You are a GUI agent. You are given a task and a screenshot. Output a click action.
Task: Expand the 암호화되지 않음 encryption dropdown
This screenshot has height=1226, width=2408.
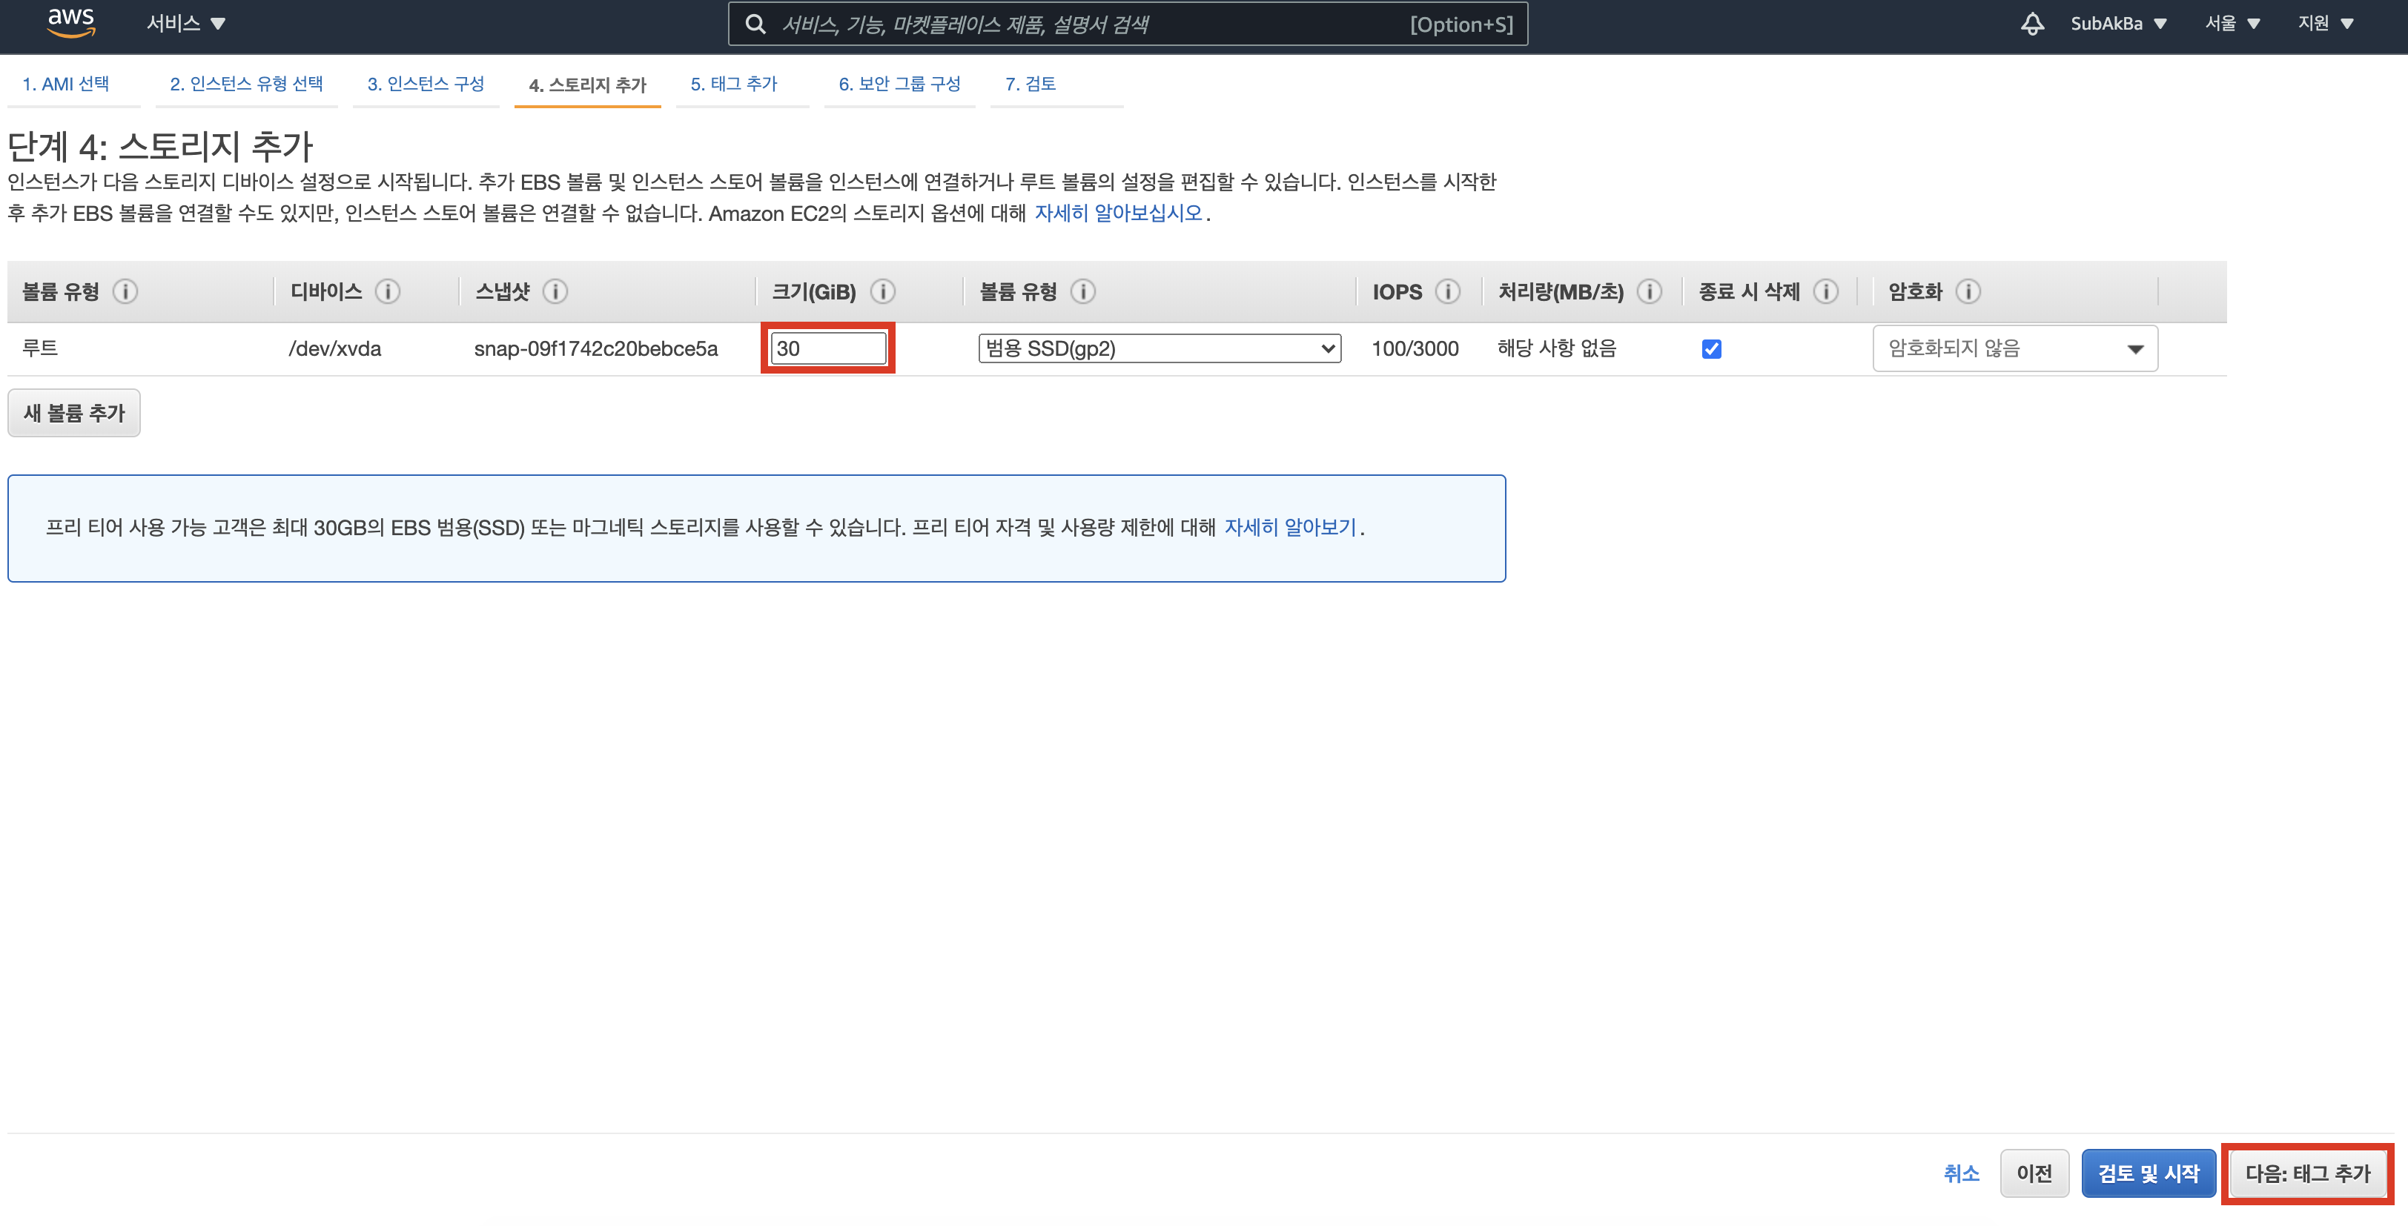click(x=2014, y=348)
